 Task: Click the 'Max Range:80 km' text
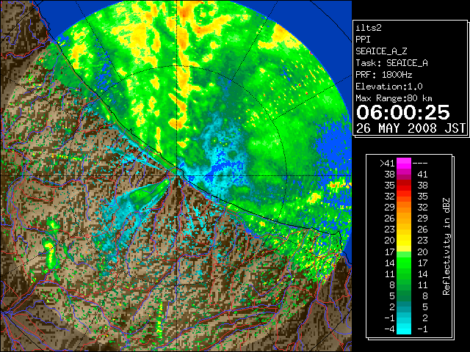point(394,98)
